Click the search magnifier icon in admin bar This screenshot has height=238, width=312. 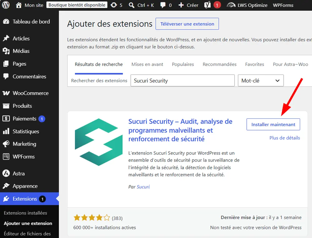132,5
